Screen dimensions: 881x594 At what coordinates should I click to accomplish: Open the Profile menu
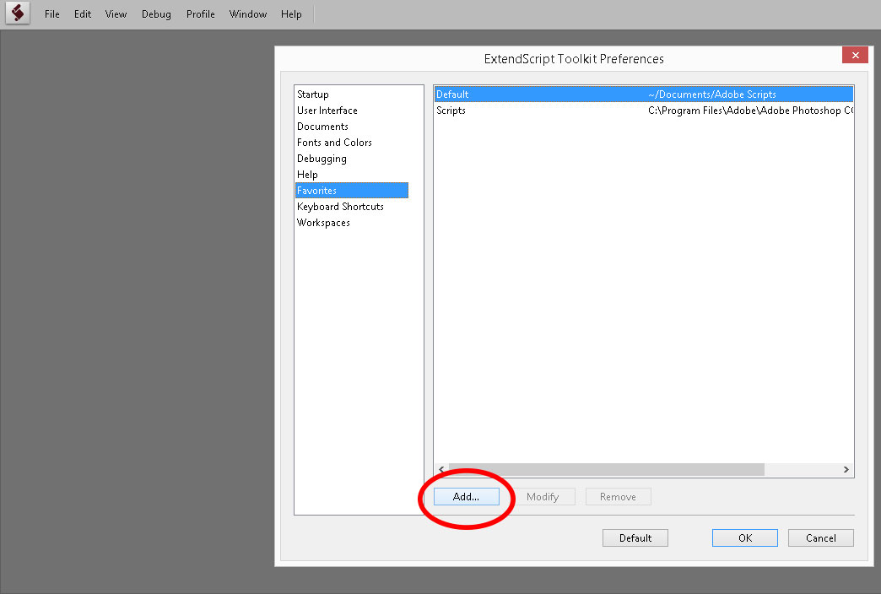tap(200, 13)
